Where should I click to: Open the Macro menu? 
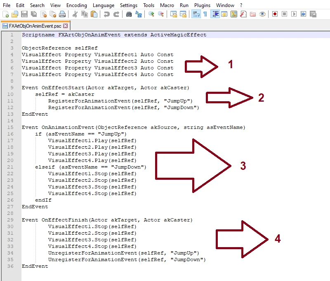coord(167,5)
